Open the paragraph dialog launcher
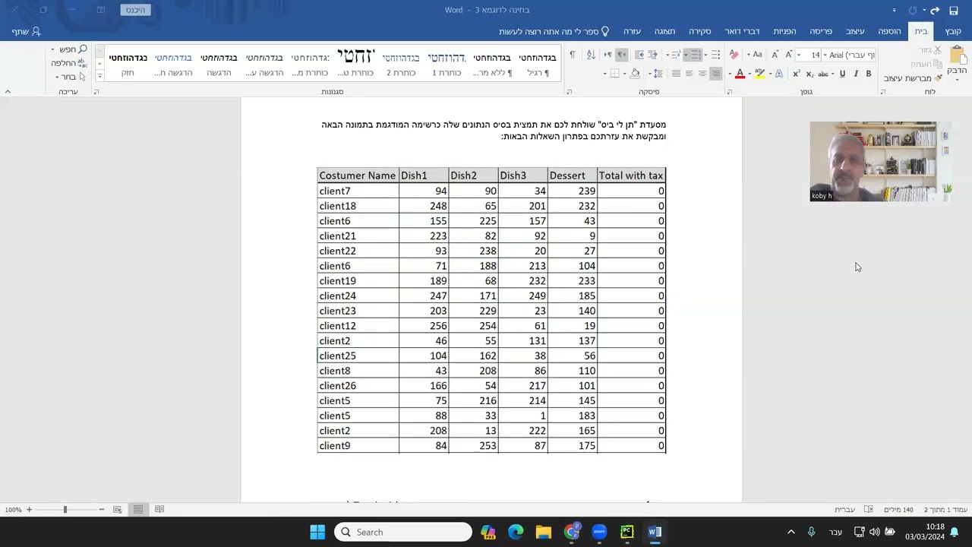 pos(569,92)
